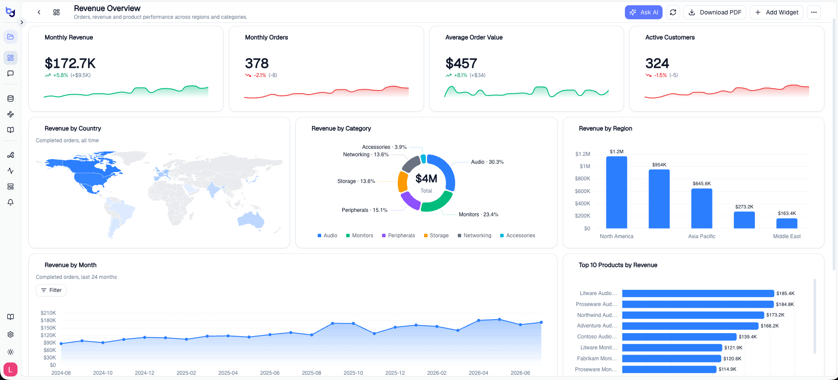Open the settings gear in sidebar
Viewport: 838px width, 380px height.
pos(11,334)
